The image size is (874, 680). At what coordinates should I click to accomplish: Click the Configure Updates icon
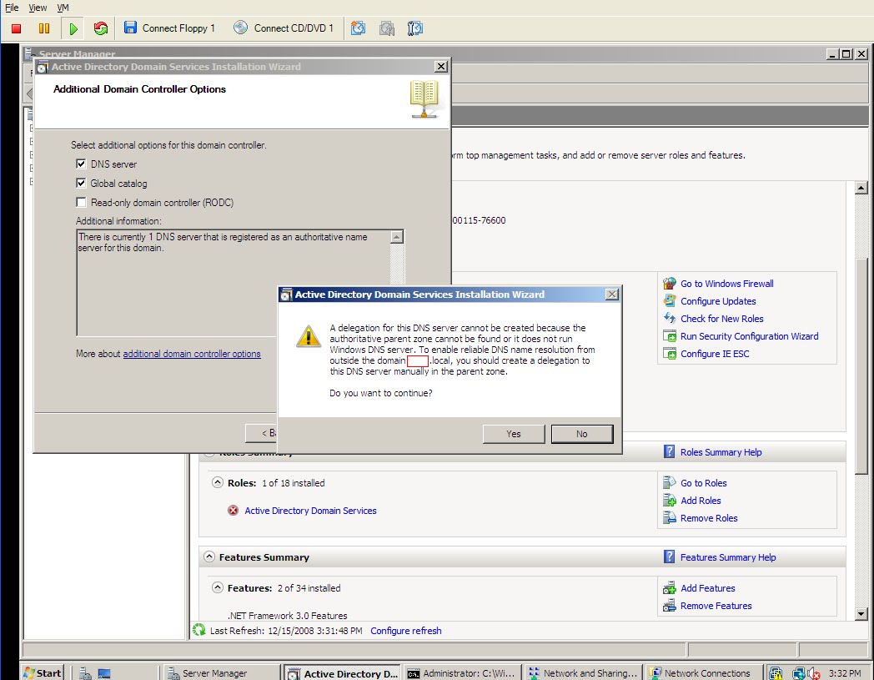coord(670,300)
